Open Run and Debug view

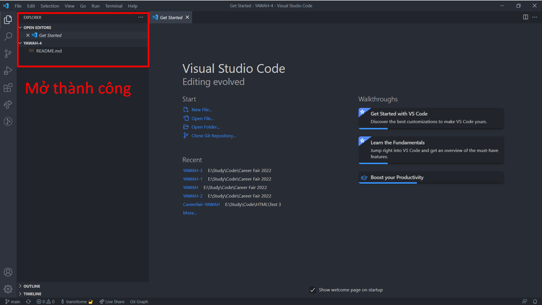click(x=8, y=70)
